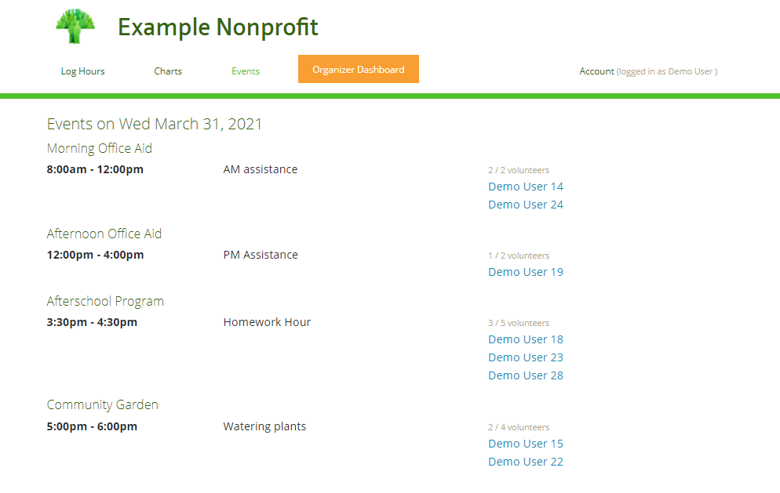Screen dimensions: 780x493
Task: Select the Events navigation item
Action: coord(246,71)
